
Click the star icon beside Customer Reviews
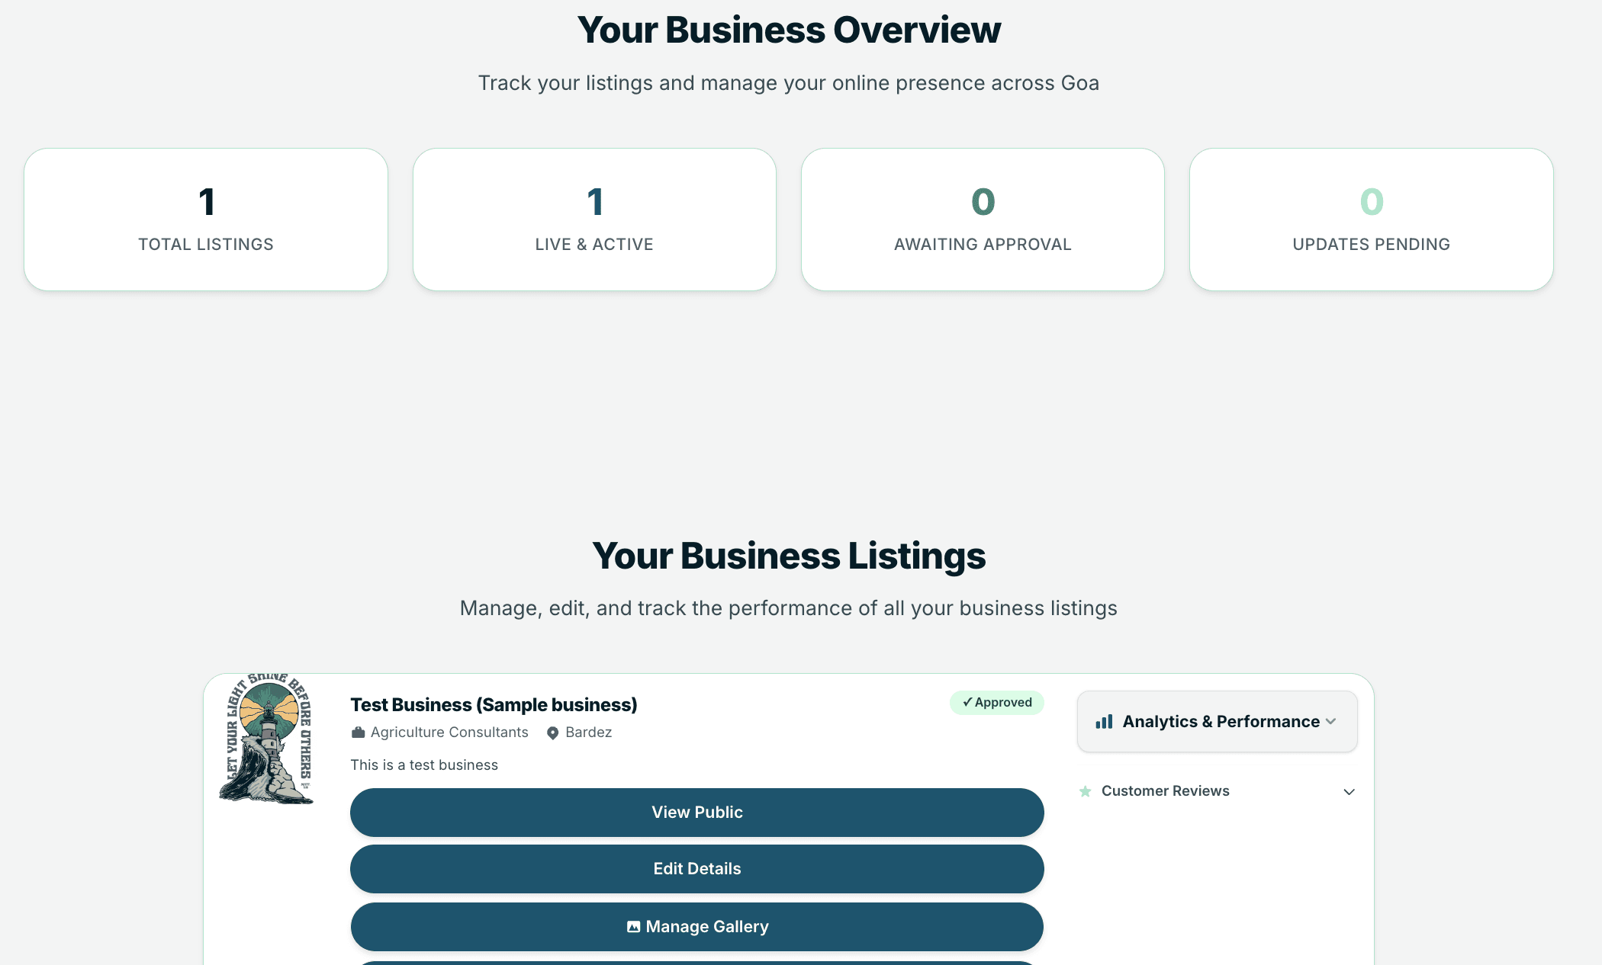click(x=1085, y=791)
